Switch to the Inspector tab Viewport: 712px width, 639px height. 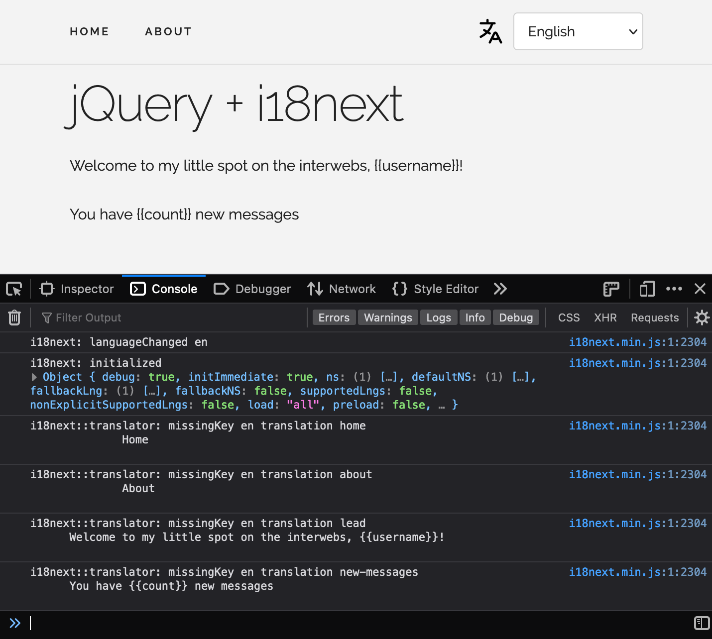[x=76, y=289]
